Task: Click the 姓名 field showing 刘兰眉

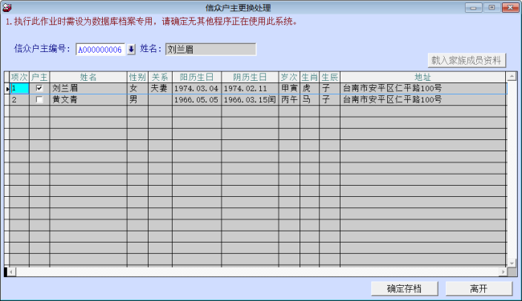Action: (x=210, y=50)
